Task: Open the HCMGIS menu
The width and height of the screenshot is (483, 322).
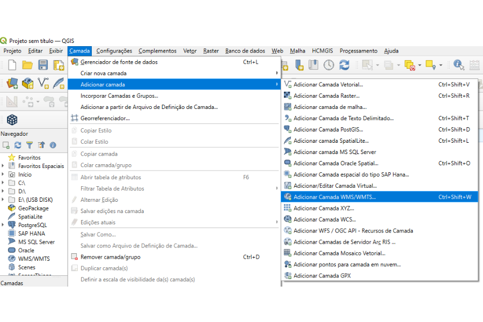Action: 322,51
